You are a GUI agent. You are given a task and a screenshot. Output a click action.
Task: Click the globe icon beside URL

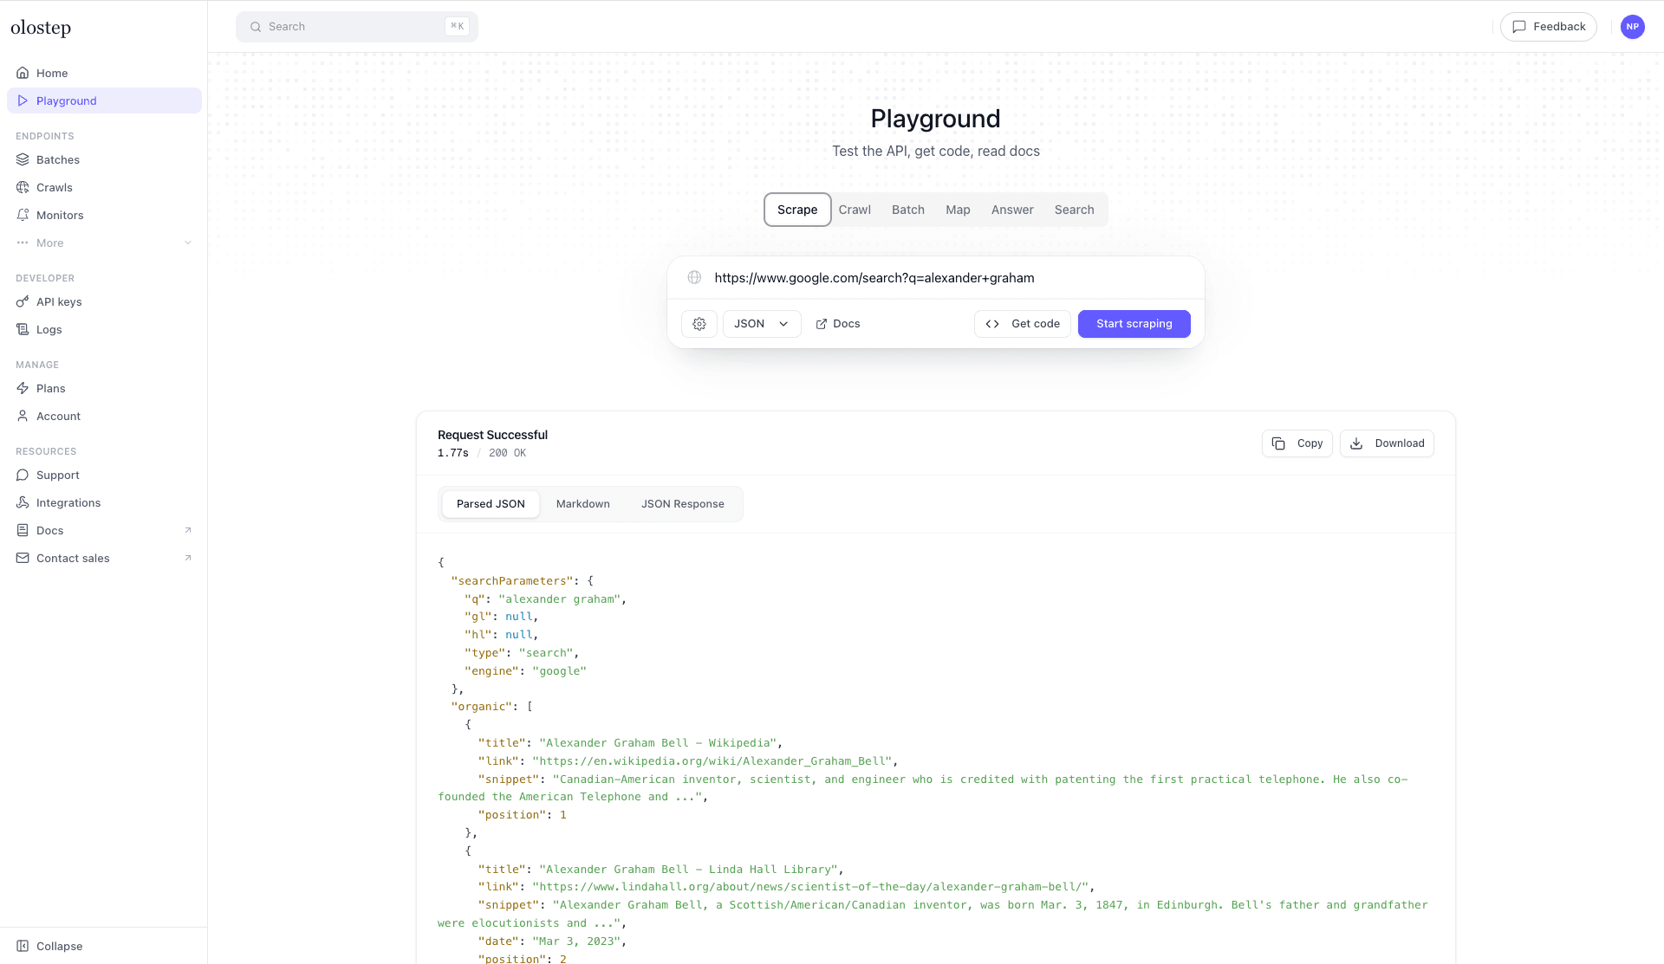tap(694, 278)
